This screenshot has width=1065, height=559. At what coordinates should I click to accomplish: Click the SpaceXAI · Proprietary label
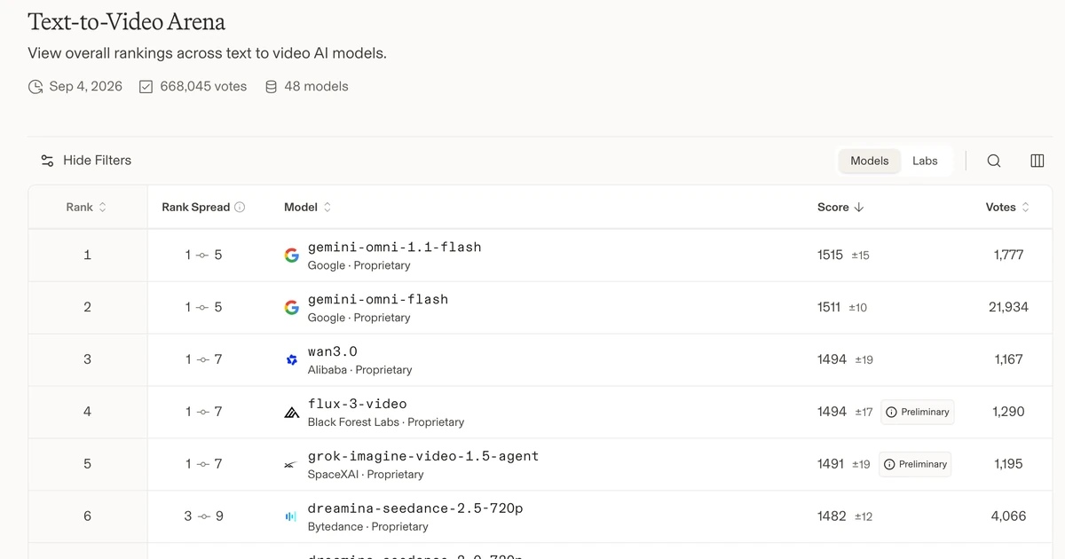pos(366,475)
